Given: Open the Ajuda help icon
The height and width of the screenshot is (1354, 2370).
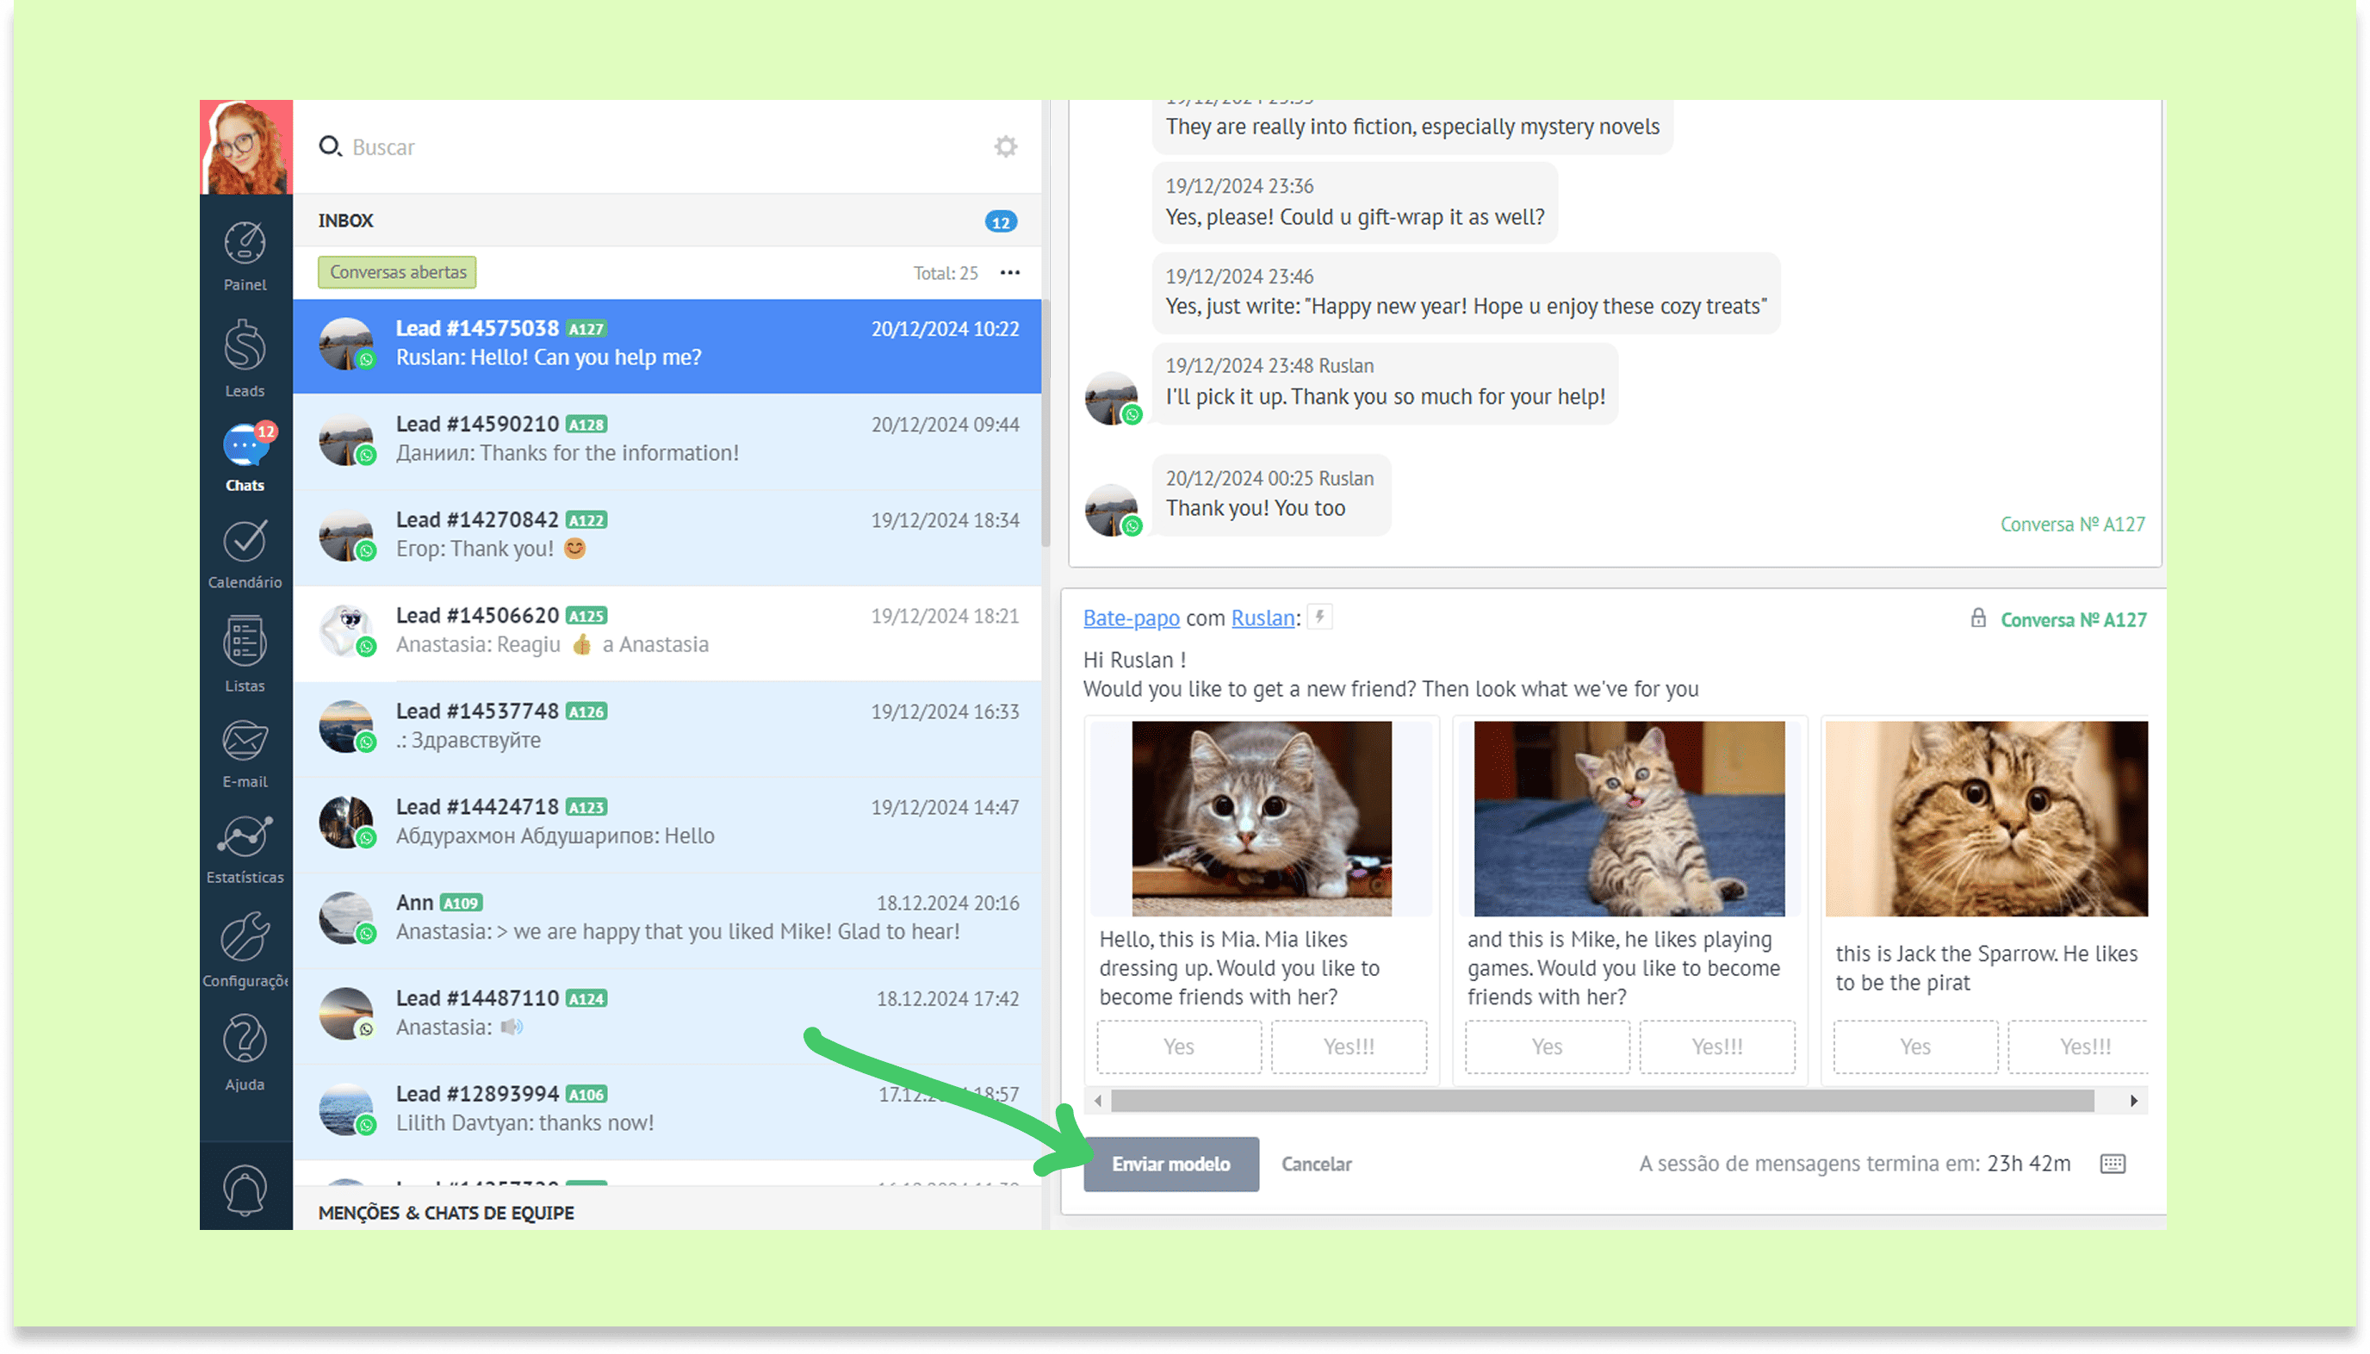Looking at the screenshot, I should tap(245, 1040).
